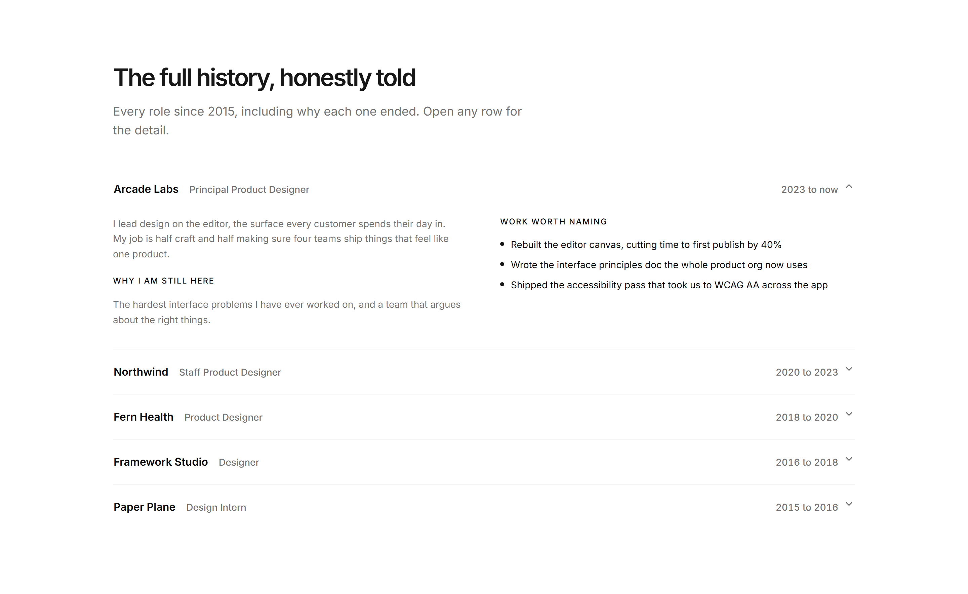968x594 pixels.
Task: Open Fern Health row using its chevron
Action: click(849, 414)
